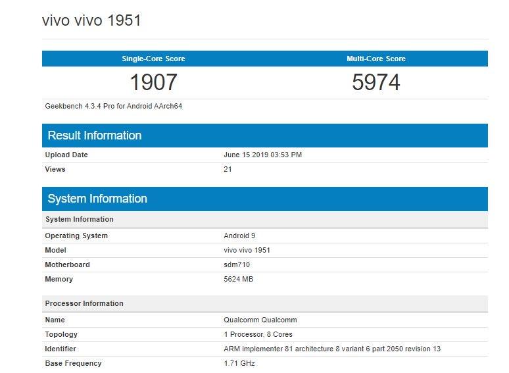Click the 'Name' row label

coord(55,320)
